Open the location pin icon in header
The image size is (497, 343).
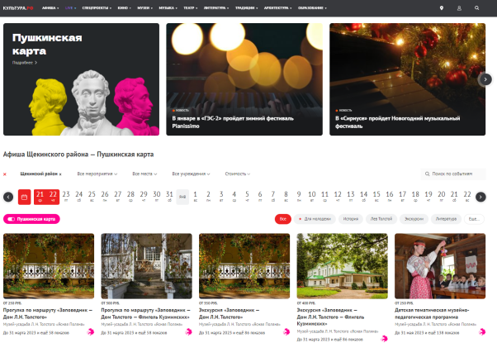click(441, 8)
